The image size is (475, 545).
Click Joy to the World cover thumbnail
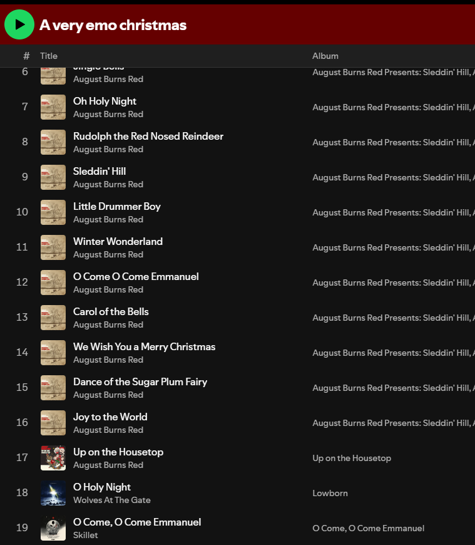click(53, 423)
